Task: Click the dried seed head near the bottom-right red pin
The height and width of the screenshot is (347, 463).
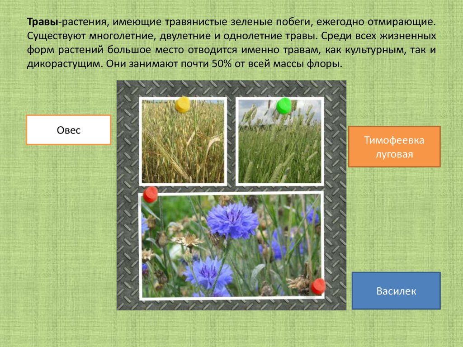Action: click(x=299, y=283)
